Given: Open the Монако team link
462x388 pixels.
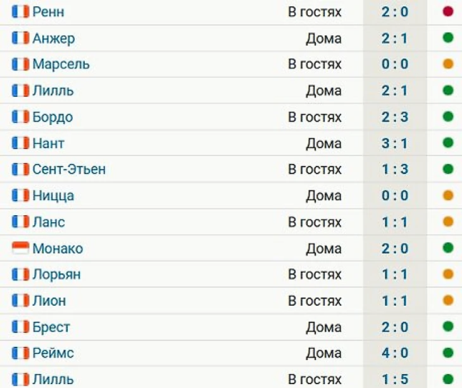Looking at the screenshot, I should coord(58,248).
